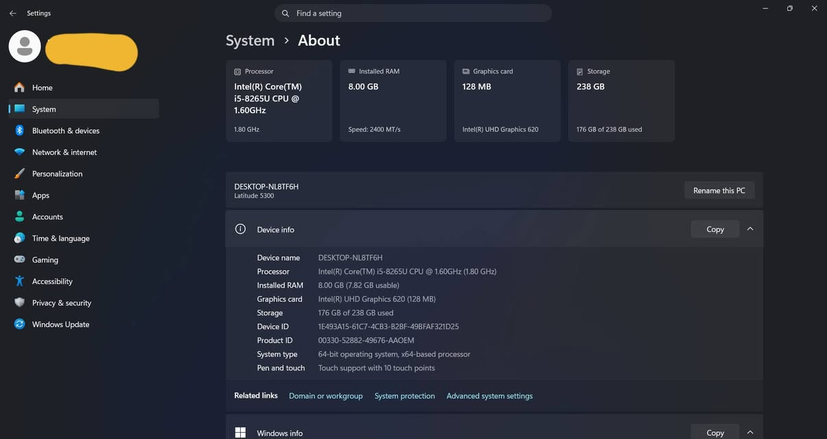Click the System monitor icon in sidebar
The image size is (827, 439).
point(19,109)
